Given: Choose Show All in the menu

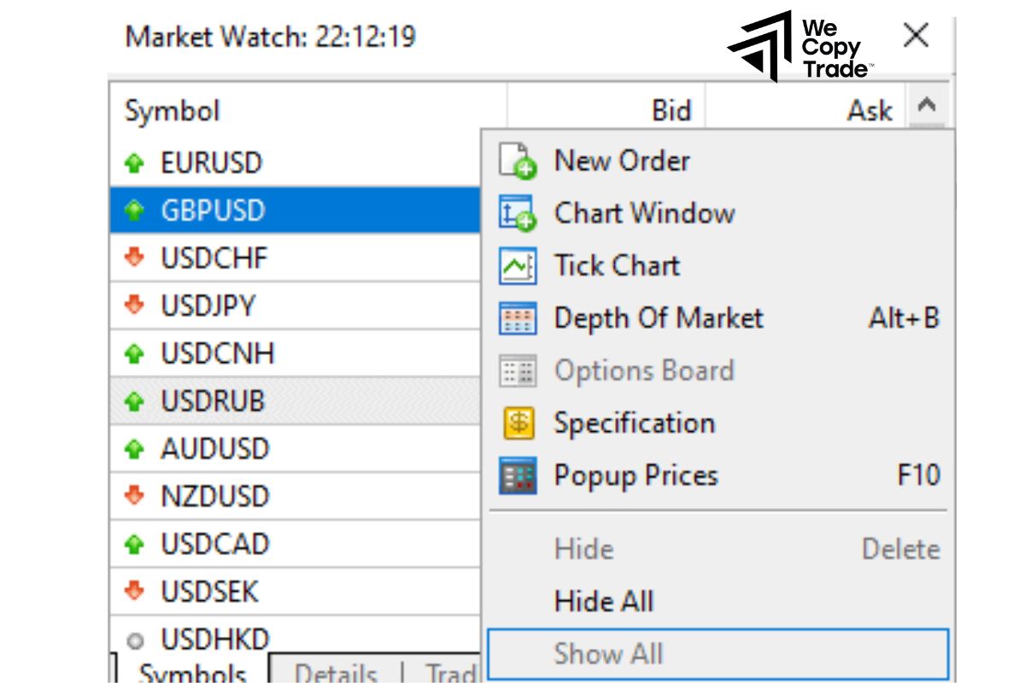Looking at the screenshot, I should pos(606,653).
